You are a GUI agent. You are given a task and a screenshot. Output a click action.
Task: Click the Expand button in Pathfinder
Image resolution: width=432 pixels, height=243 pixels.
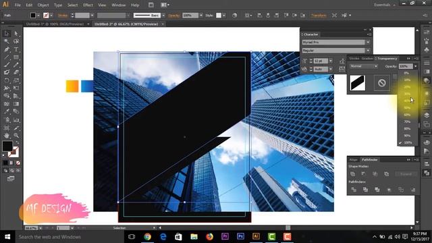click(406, 174)
